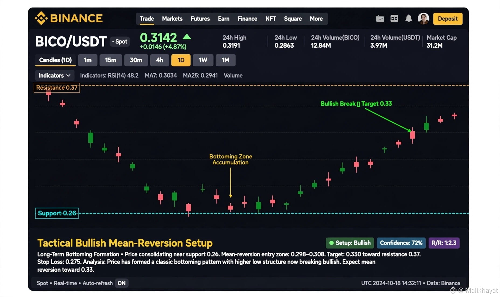Expand the More menu
This screenshot has height=297, width=500.
click(316, 19)
